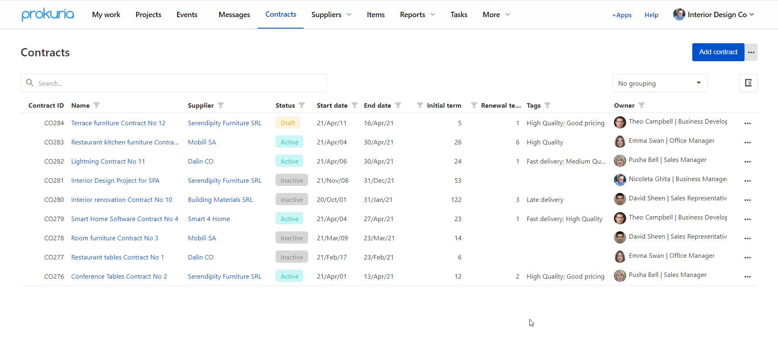Image resolution: width=778 pixels, height=339 pixels.
Task: Open Theo Campbell's avatar on CO279
Action: click(x=620, y=218)
